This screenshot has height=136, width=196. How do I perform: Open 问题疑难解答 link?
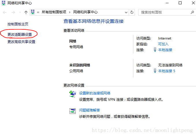[x=89, y=110]
